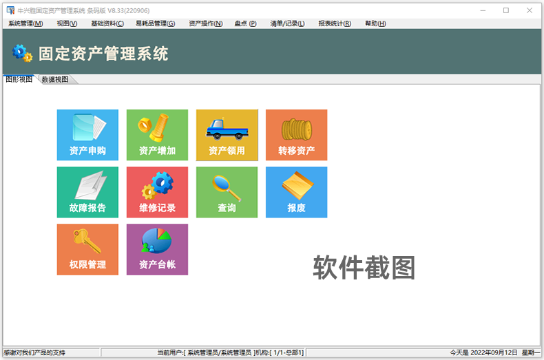The image size is (544, 360).
Task: Click the application icon in the title bar
Action: [x=11, y=10]
